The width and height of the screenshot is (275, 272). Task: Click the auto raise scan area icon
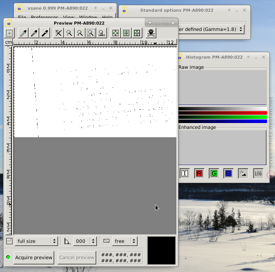pos(126,33)
